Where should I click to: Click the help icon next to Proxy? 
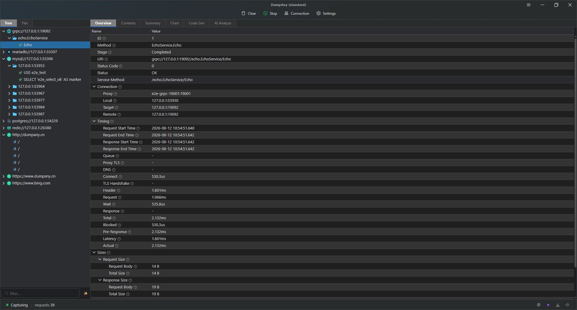point(115,94)
